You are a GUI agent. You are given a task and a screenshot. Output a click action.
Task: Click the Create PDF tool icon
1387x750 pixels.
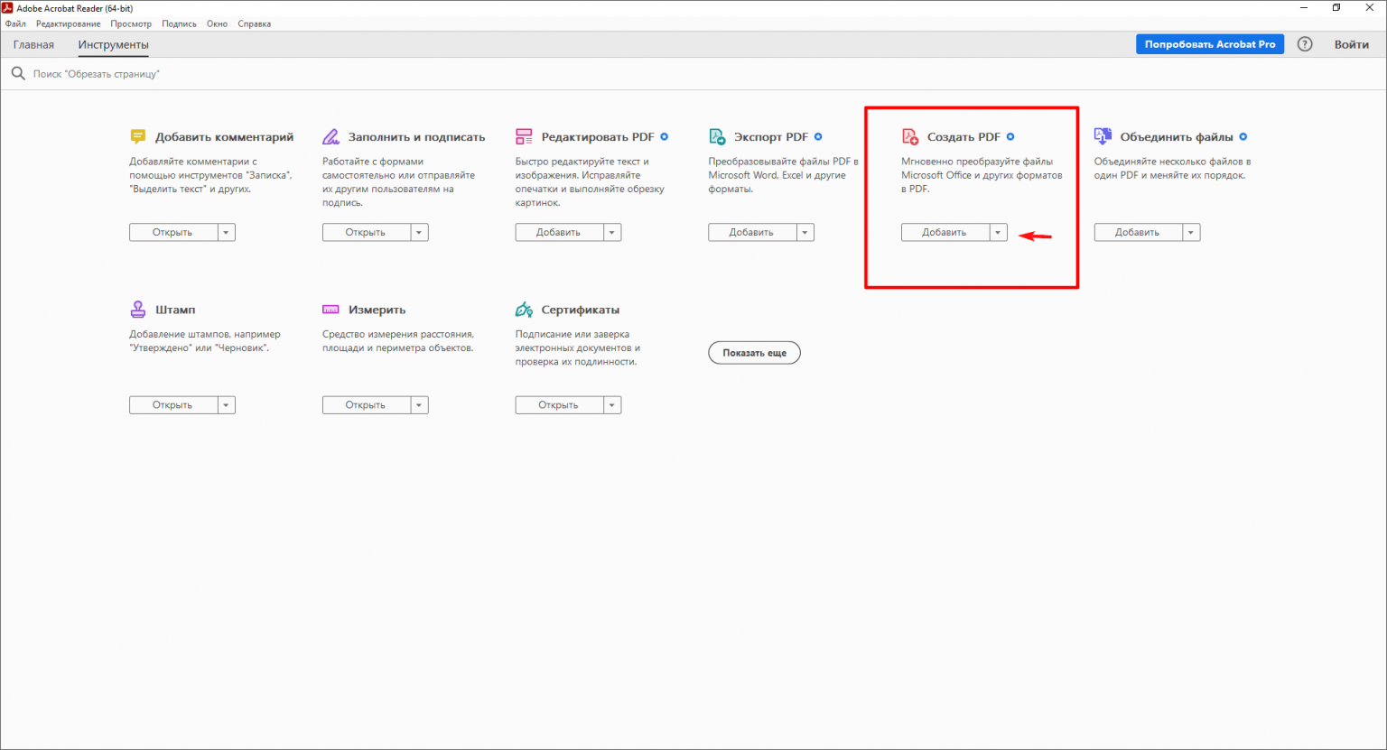pos(910,137)
